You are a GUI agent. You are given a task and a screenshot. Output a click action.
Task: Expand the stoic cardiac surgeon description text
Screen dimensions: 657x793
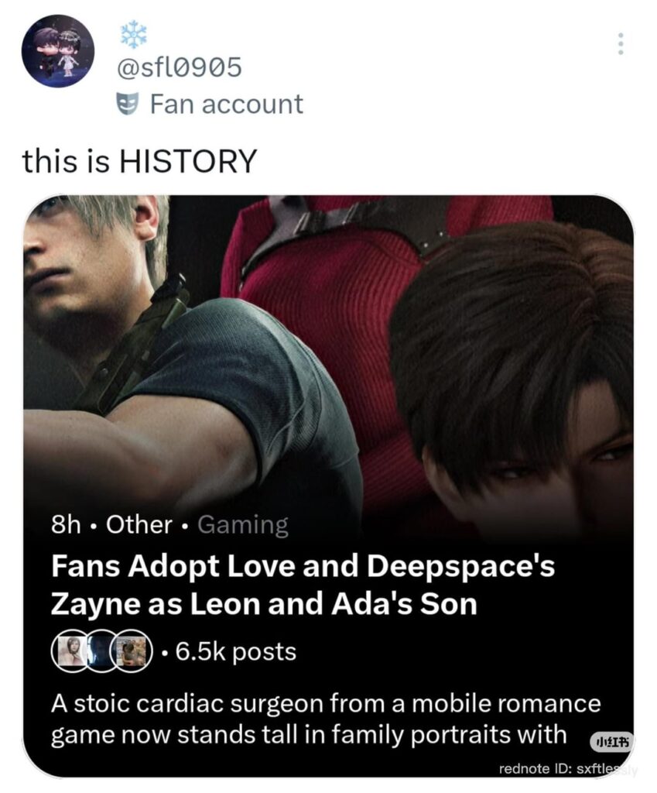325,719
